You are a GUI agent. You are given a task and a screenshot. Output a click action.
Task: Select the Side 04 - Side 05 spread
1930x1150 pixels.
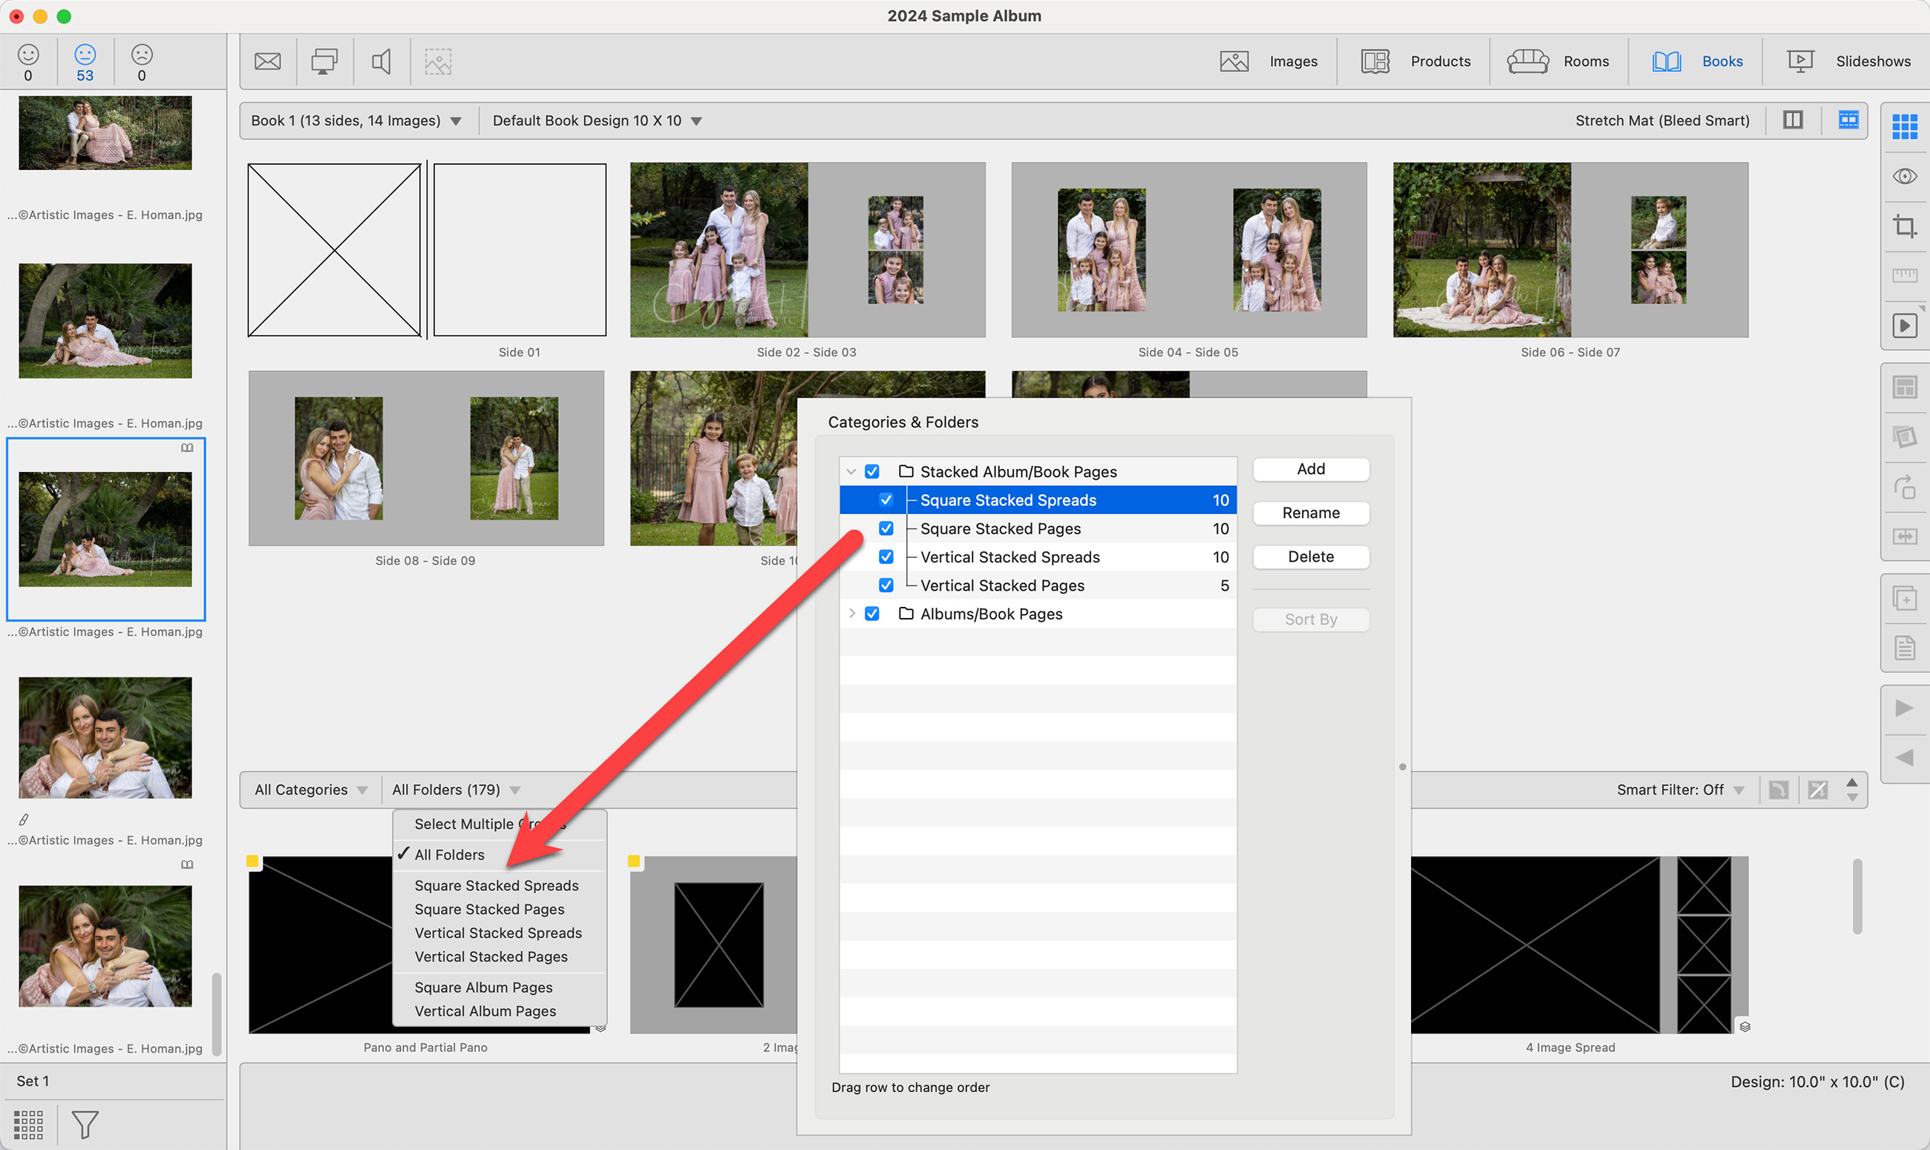pyautogui.click(x=1188, y=250)
